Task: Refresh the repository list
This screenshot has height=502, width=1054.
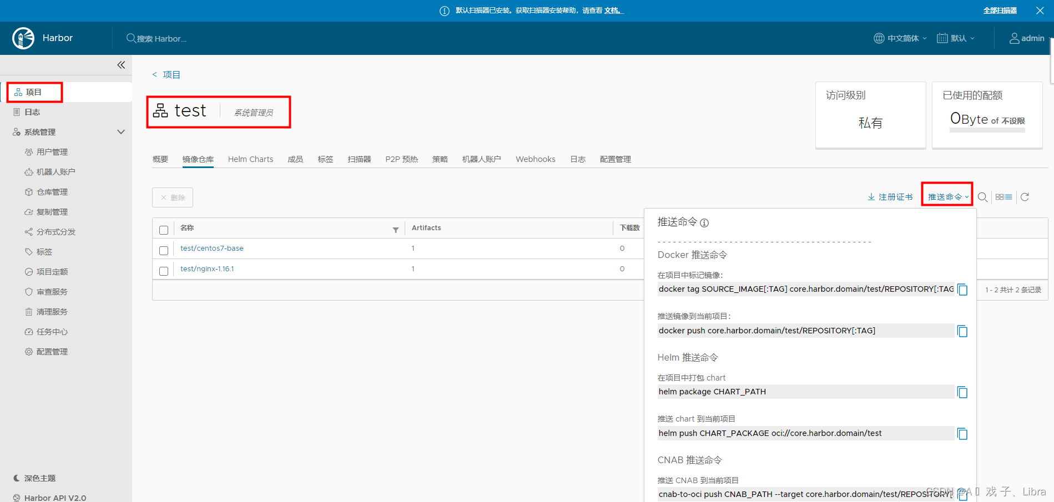Action: 1025,197
